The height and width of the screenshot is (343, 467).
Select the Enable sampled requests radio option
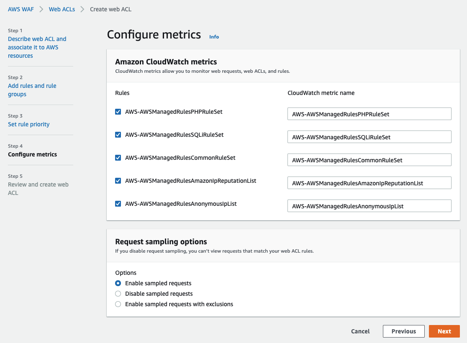tap(118, 283)
